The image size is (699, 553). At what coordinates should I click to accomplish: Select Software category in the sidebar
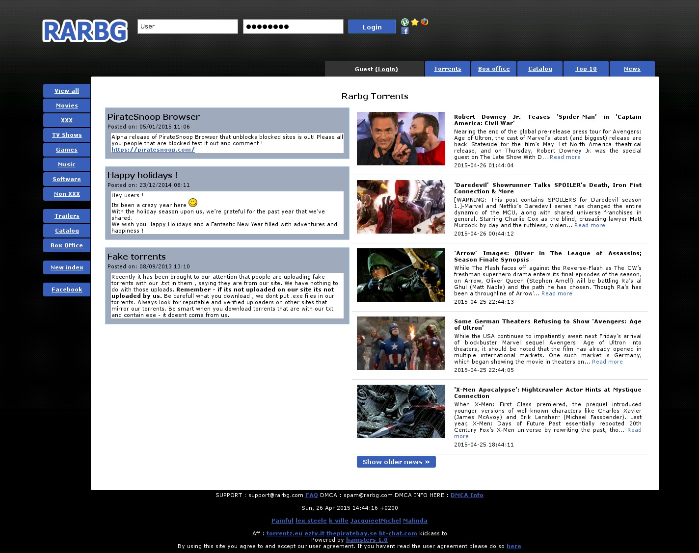pyautogui.click(x=67, y=179)
